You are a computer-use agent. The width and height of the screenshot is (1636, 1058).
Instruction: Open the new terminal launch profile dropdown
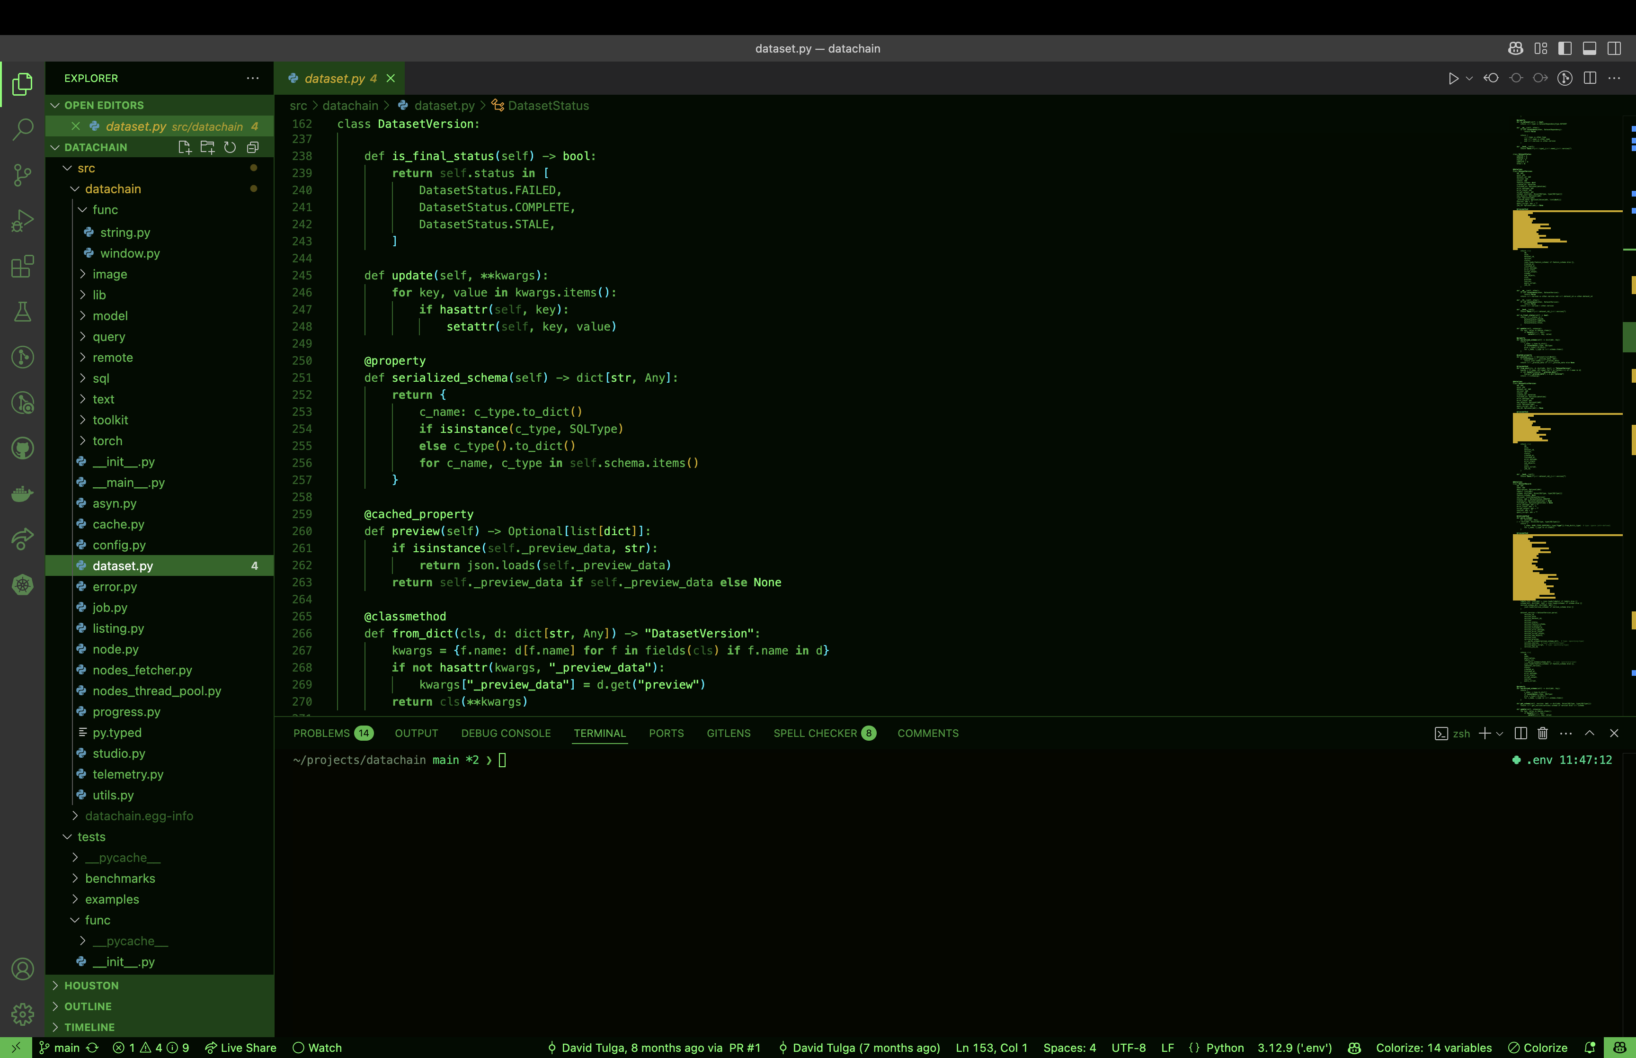[1500, 733]
